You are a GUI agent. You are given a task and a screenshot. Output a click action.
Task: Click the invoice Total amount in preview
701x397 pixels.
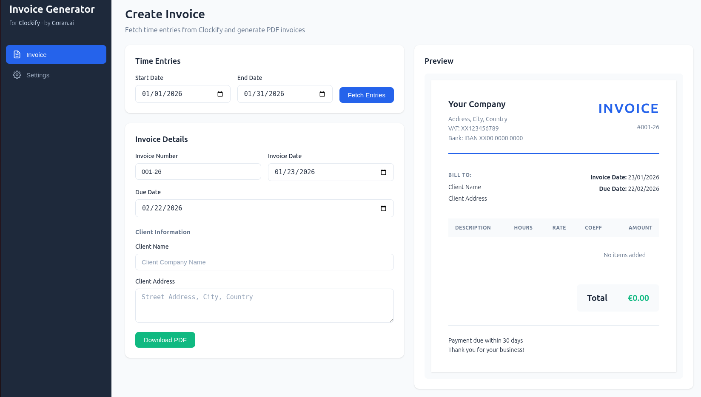[x=638, y=298]
